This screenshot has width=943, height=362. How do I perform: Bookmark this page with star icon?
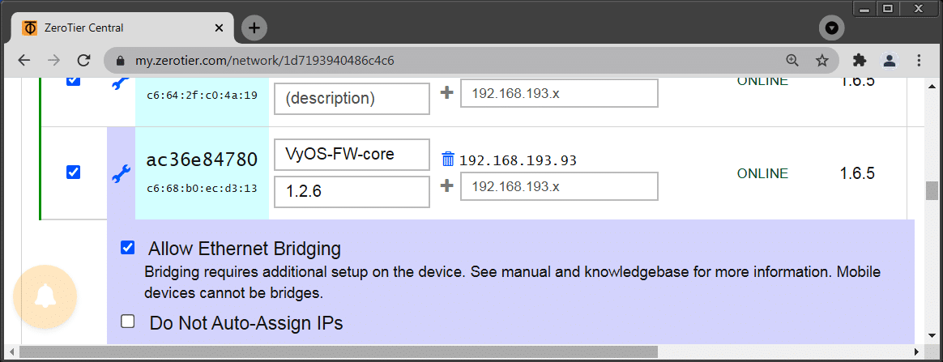821,61
